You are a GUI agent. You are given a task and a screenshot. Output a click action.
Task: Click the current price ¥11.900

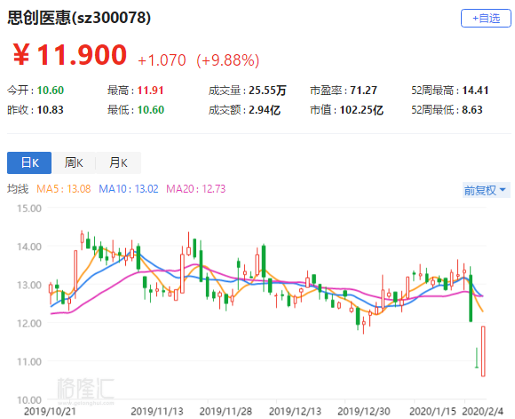69,54
